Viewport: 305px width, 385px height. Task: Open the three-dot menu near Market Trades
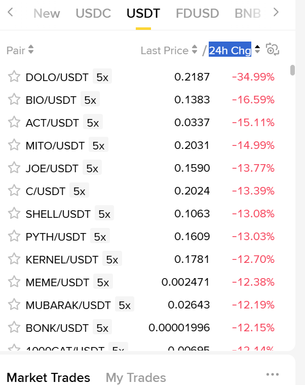point(273,374)
